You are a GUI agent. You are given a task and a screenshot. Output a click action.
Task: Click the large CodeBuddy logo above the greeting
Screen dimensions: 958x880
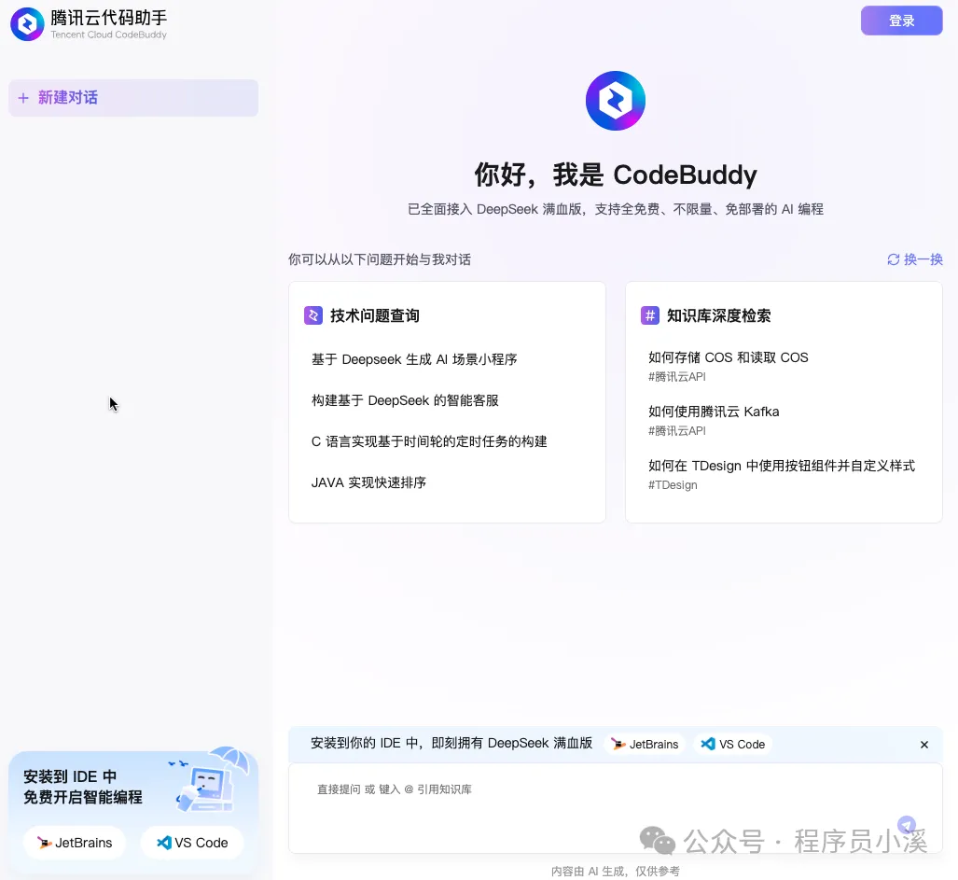click(x=615, y=100)
